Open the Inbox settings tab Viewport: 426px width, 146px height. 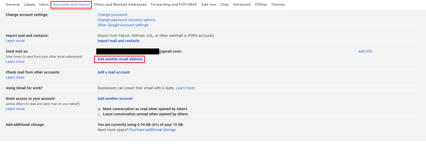(x=44, y=4)
